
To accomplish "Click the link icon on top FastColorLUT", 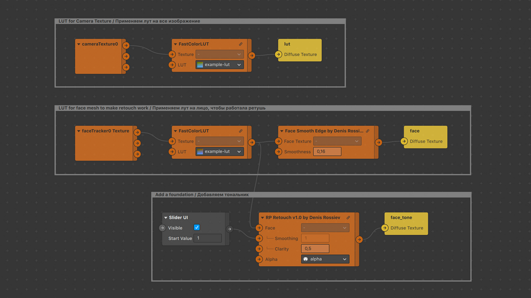I will coord(241,44).
